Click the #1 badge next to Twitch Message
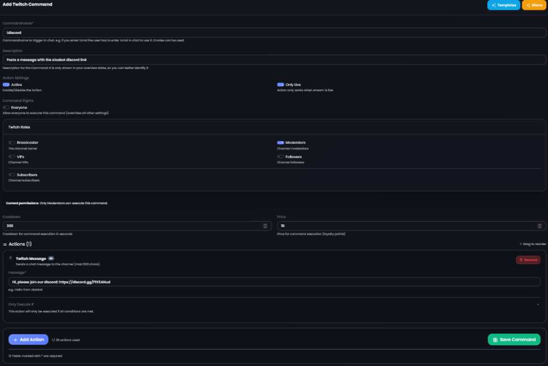548x366 pixels. [x=51, y=259]
